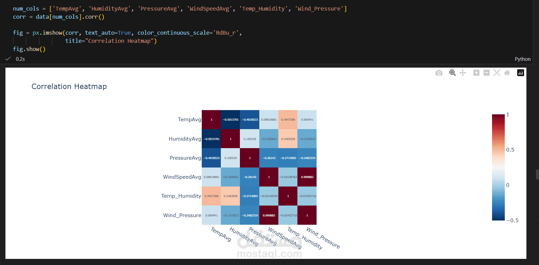Image resolution: width=539 pixels, height=265 pixels.
Task: Click the colorbar tick label 1
Action: [x=508, y=114]
